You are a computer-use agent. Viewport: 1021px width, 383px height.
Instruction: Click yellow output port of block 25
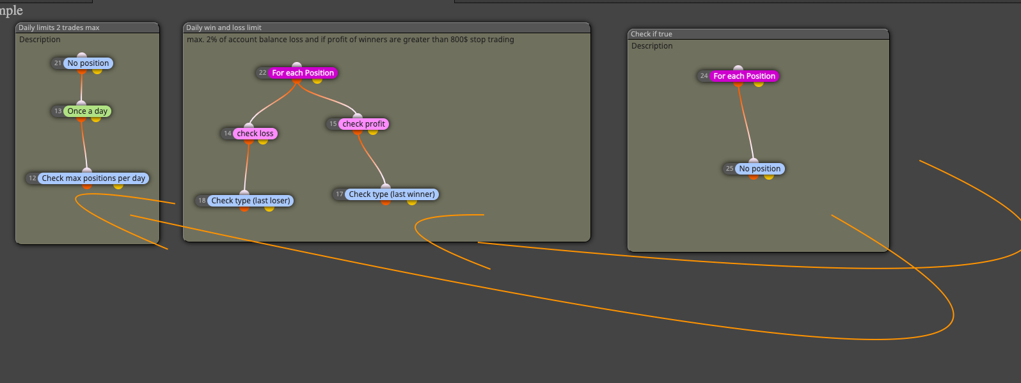pyautogui.click(x=769, y=176)
